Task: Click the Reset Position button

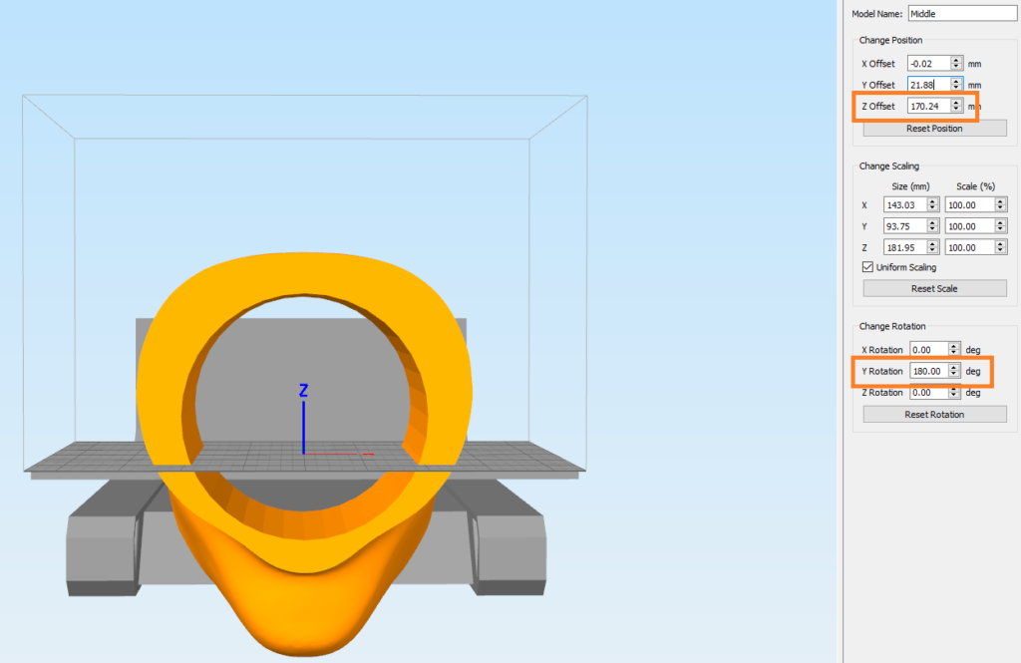Action: (x=934, y=129)
